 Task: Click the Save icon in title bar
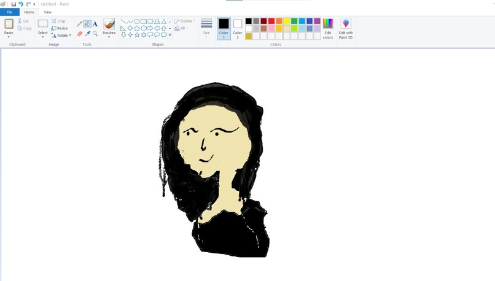tap(14, 4)
